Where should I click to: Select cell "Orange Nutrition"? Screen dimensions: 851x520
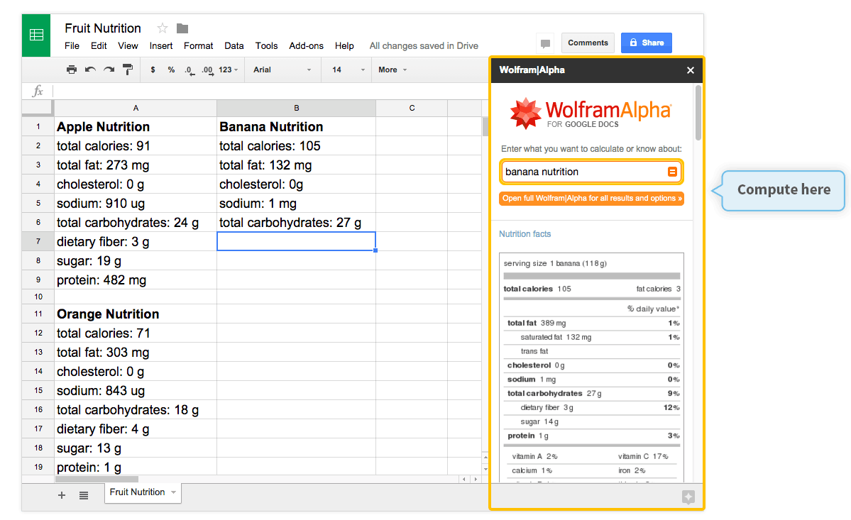(x=136, y=314)
